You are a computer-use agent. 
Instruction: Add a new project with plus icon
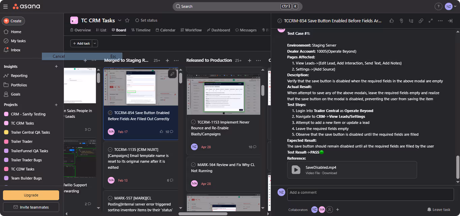pyautogui.click(x=56, y=105)
